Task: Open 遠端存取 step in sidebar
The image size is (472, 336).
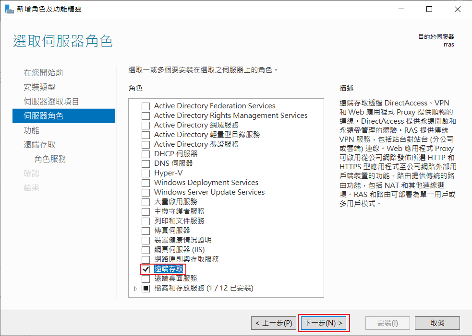Action: pos(39,145)
